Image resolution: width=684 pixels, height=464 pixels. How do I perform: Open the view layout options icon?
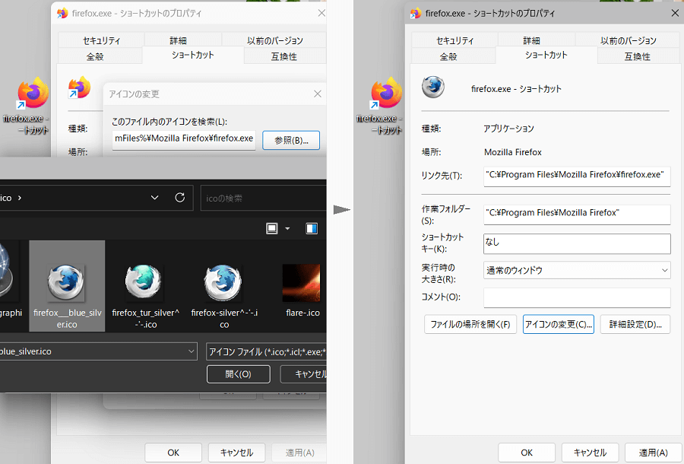click(272, 228)
